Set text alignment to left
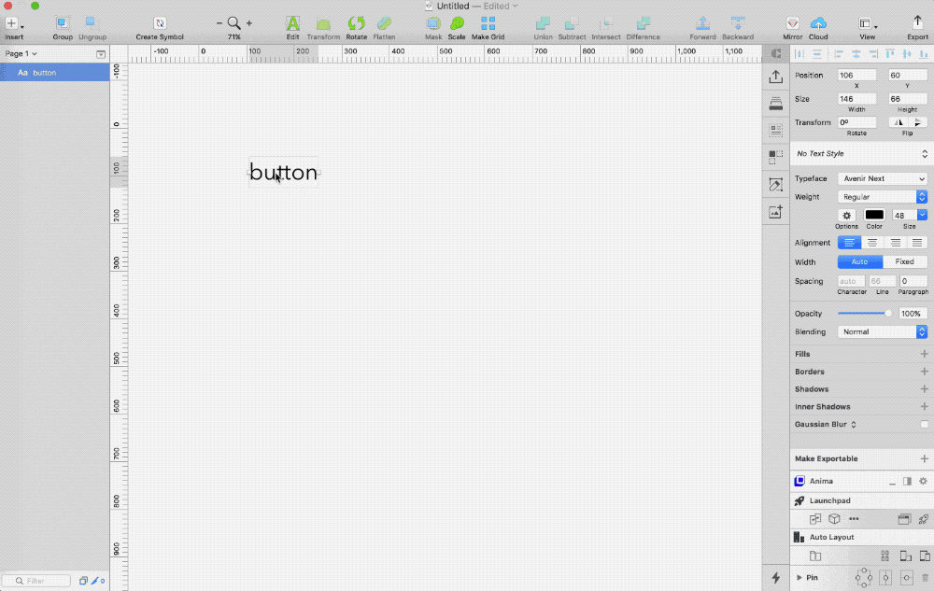Screen dimensions: 934x591 click(849, 242)
